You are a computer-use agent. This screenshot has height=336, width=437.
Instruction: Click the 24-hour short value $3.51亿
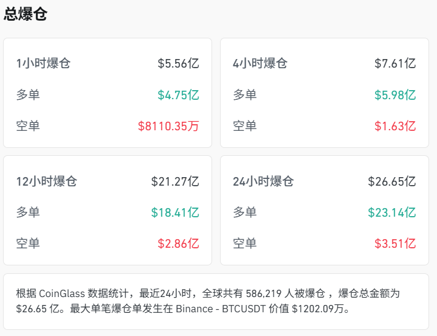click(x=395, y=244)
